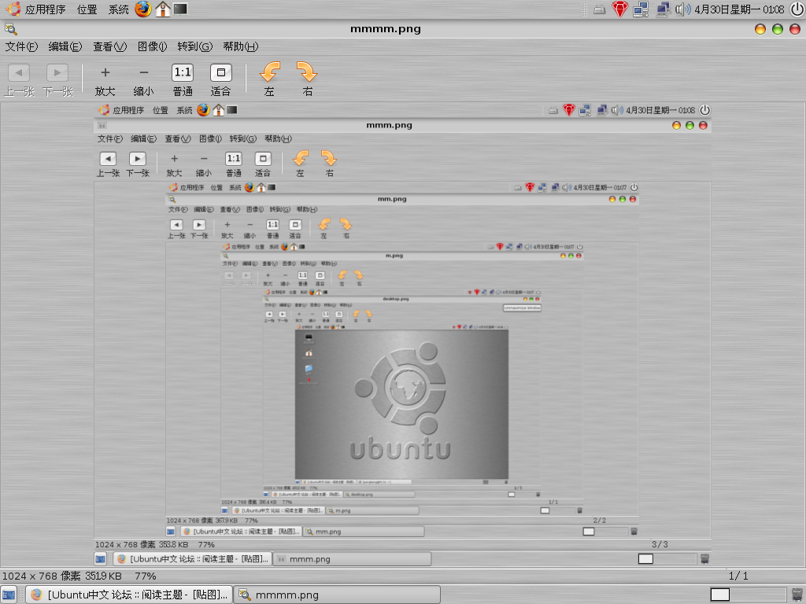Image resolution: width=806 pixels, height=604 pixels.
Task: Open the 查看(V) menu in the main menu bar
Action: point(109,46)
